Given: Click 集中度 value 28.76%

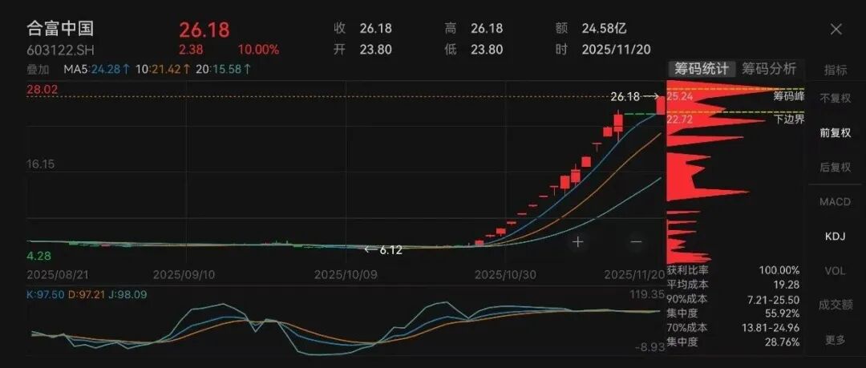Looking at the screenshot, I should click(x=783, y=342).
